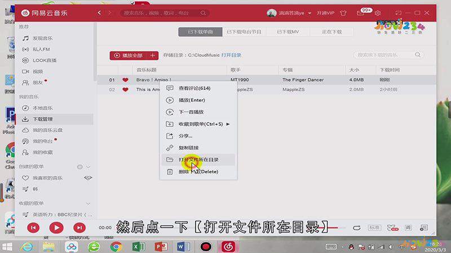Sort by 下载时间 column header

coord(390,70)
